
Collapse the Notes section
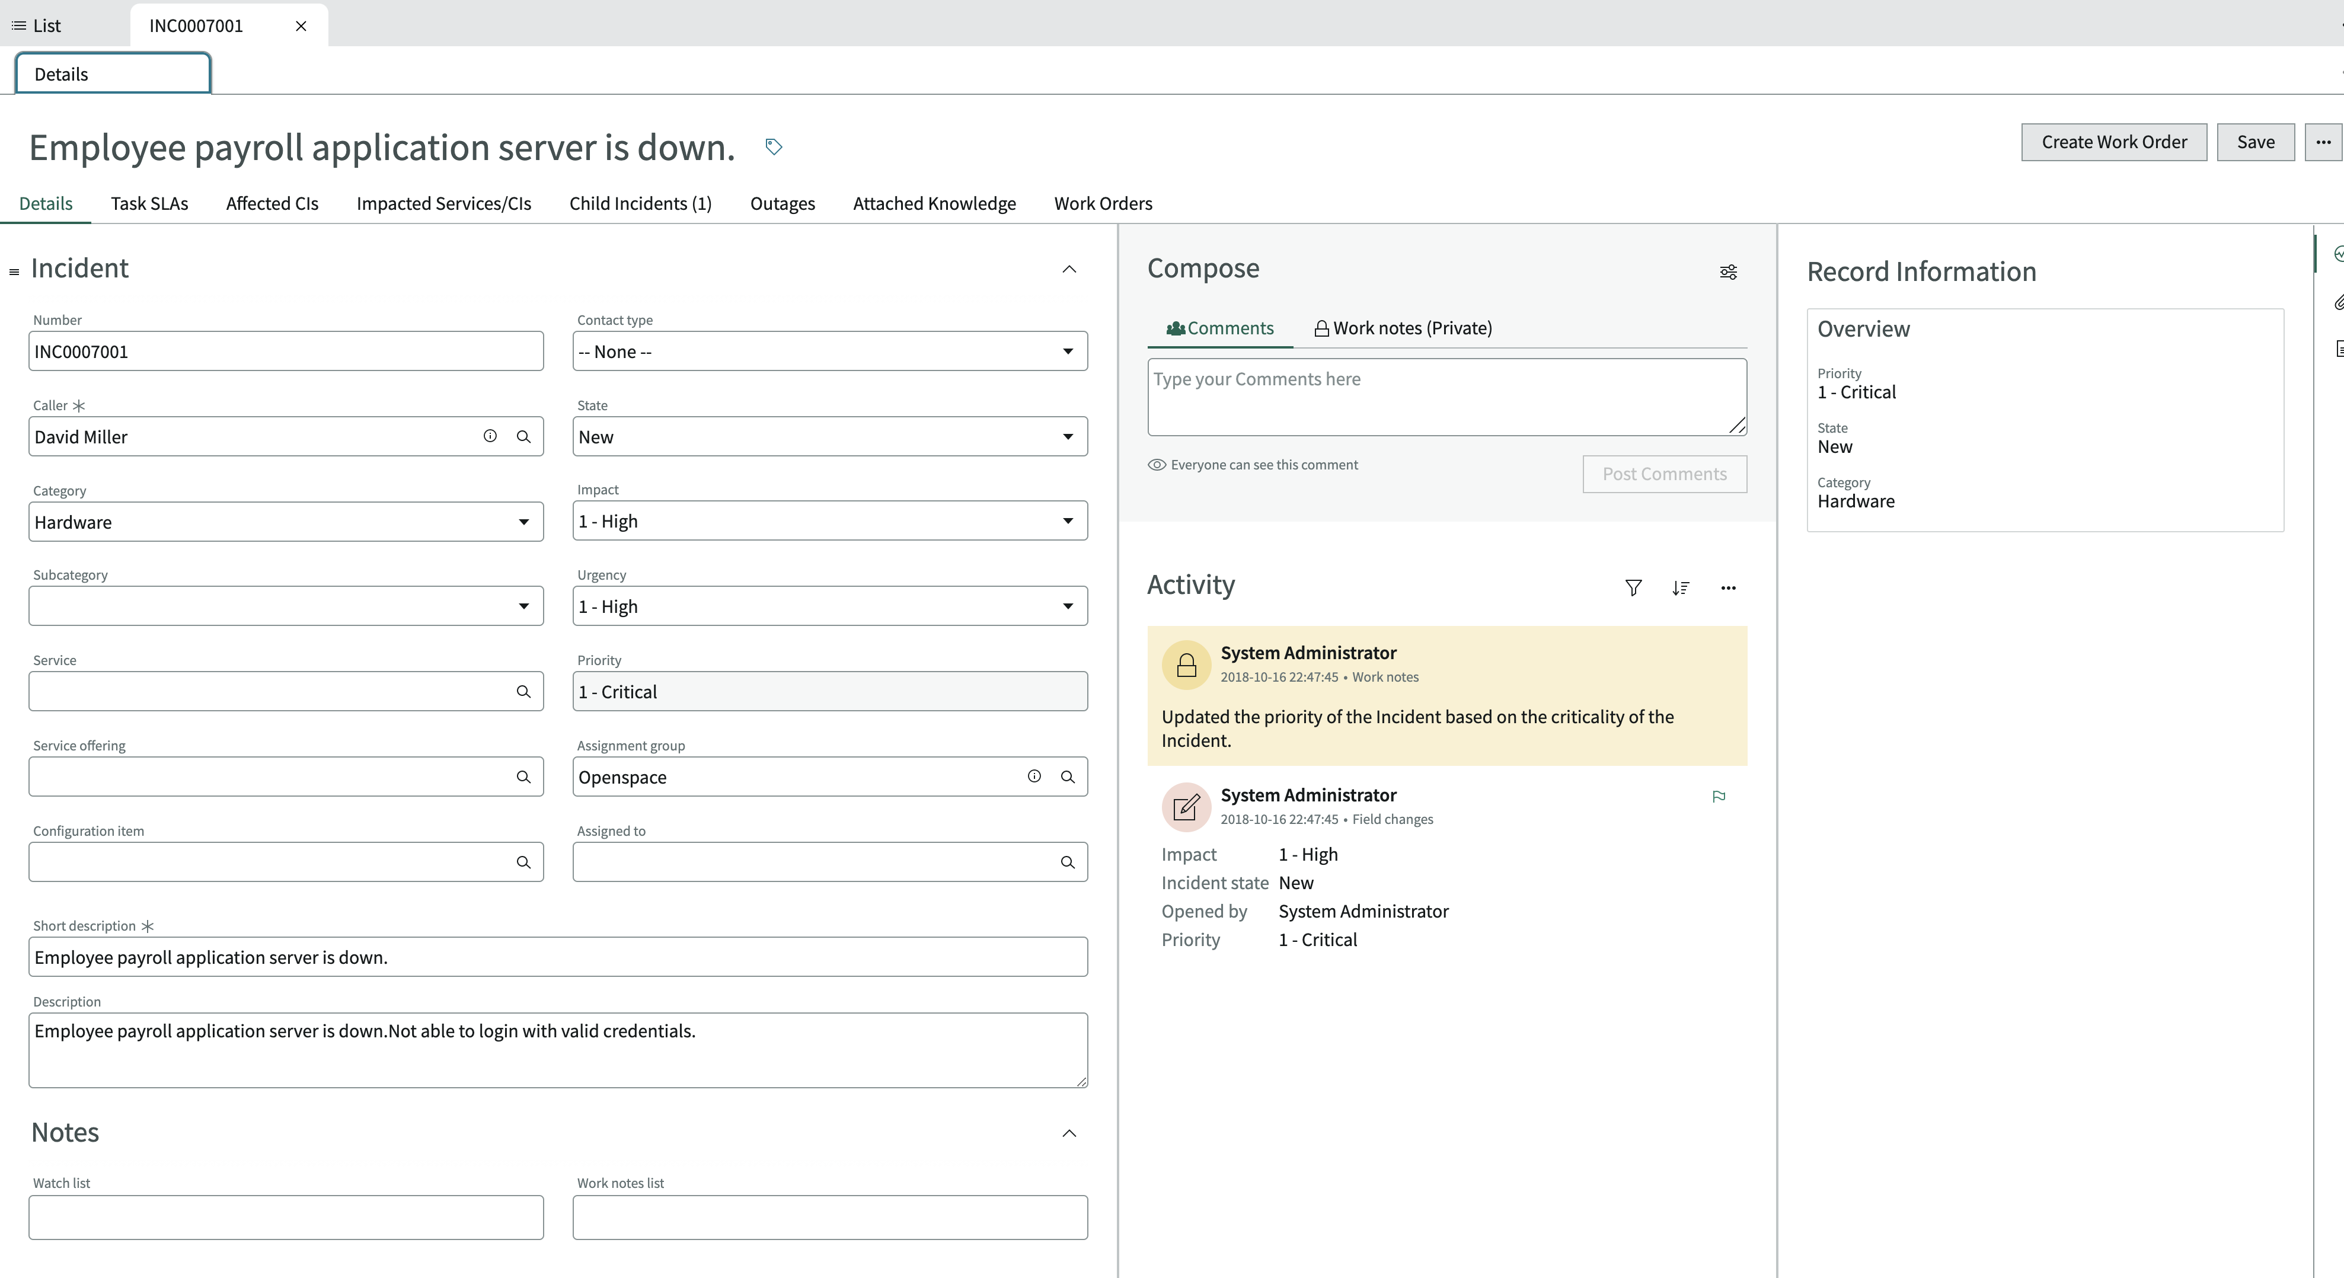(x=1069, y=1133)
